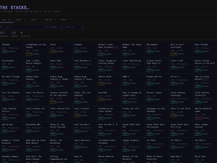Open the Enter the Matrix card
The height and width of the screenshot is (163, 217).
click(36, 97)
